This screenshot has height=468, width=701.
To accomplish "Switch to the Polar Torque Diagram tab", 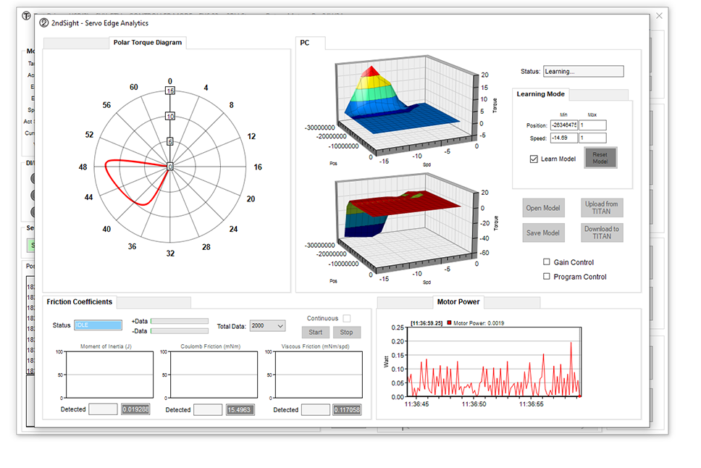I will tap(148, 43).
